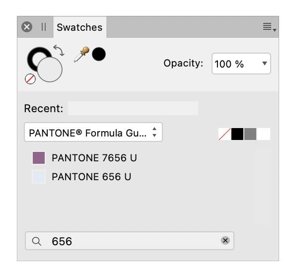Image resolution: width=289 pixels, height=273 pixels.
Task: Expand the Opacity 100 % dropdown
Action: 241,64
